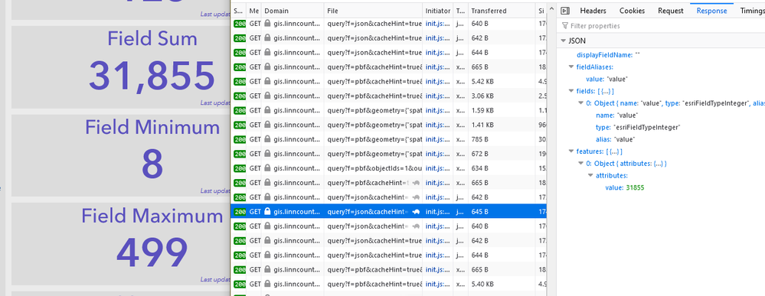Sort by the Method column header

tap(253, 11)
